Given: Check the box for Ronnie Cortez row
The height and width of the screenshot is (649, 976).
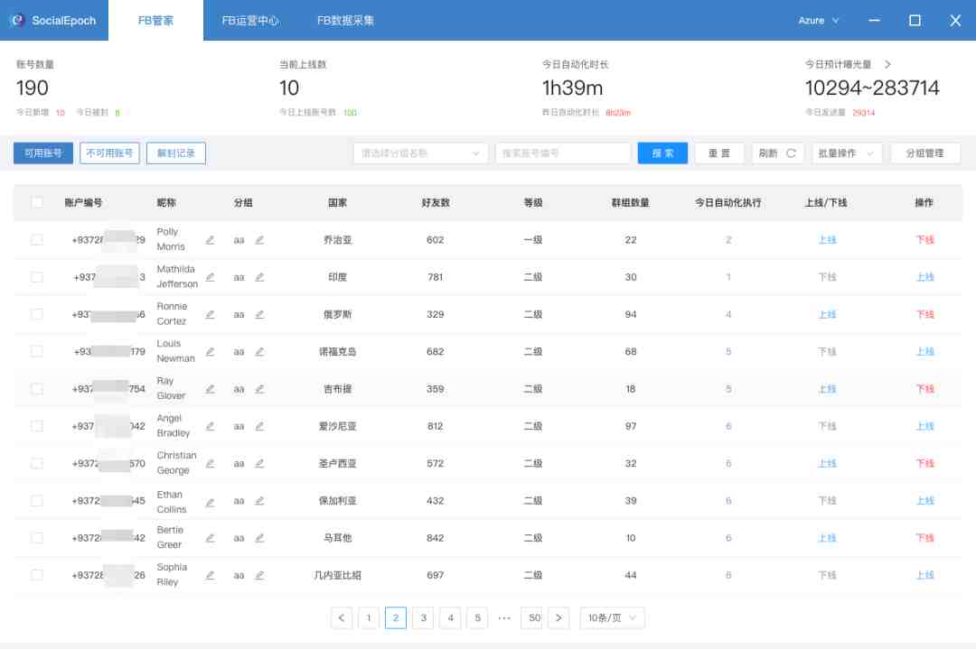Looking at the screenshot, I should 37,314.
